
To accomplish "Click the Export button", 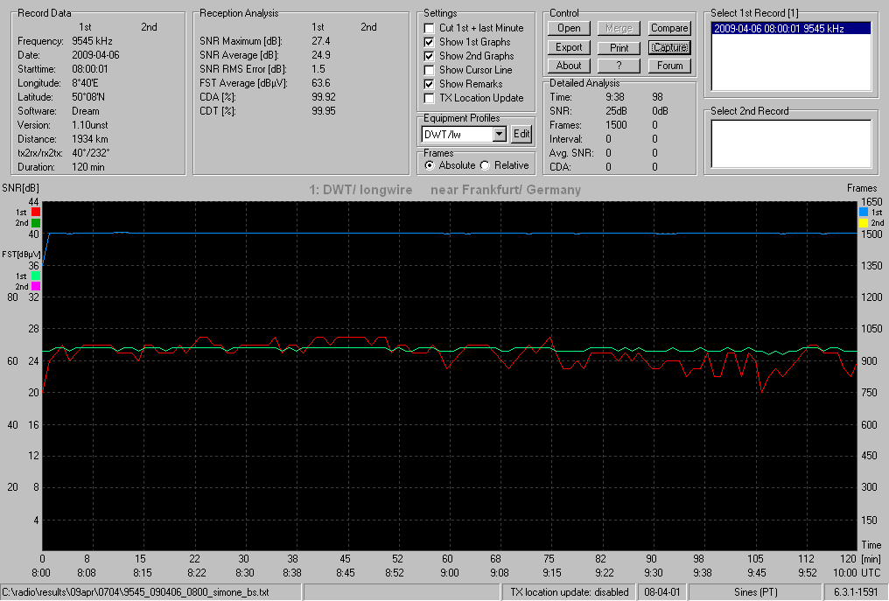I will 569,47.
